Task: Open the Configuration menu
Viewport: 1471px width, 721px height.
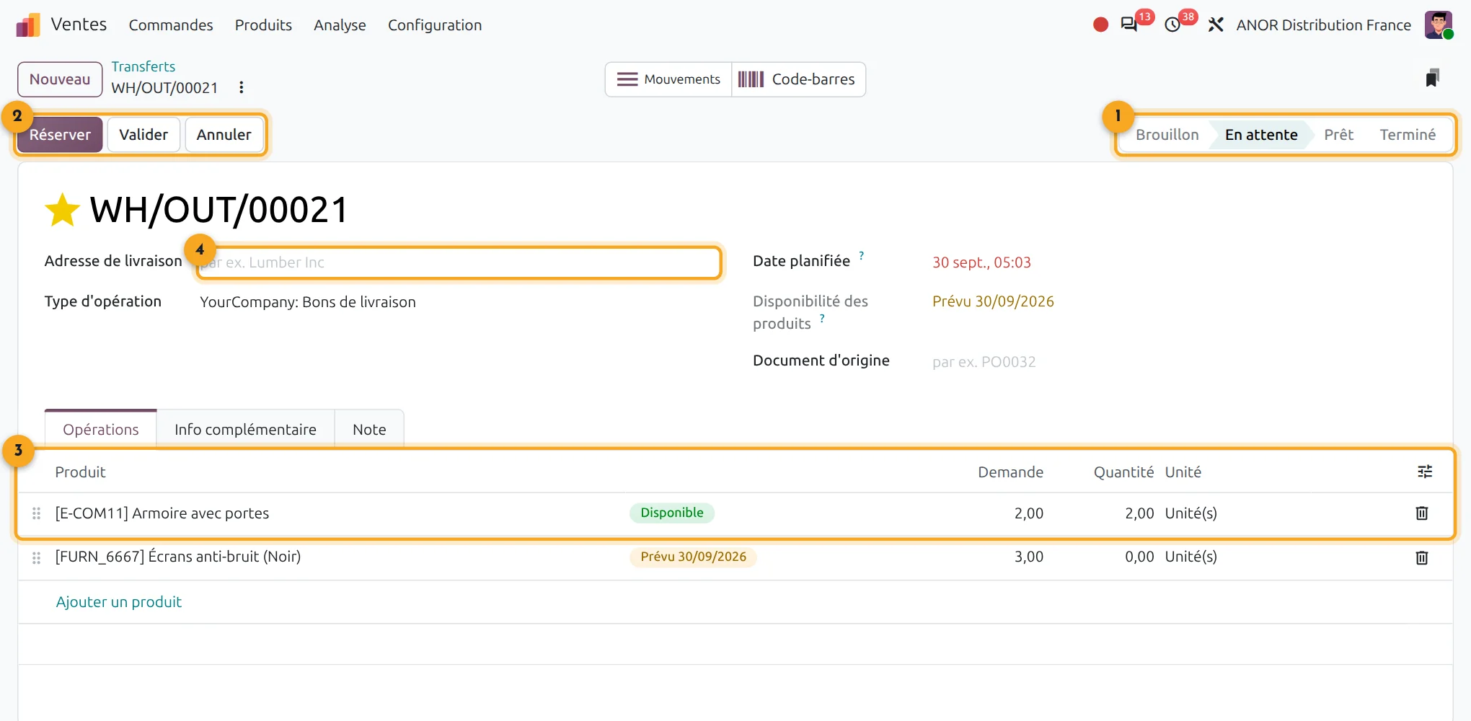Action: (435, 25)
